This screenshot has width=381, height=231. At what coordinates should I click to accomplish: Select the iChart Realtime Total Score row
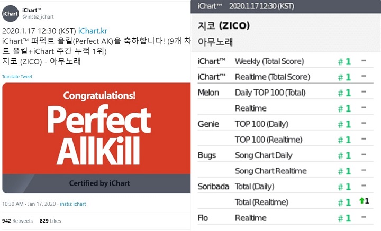(286, 77)
